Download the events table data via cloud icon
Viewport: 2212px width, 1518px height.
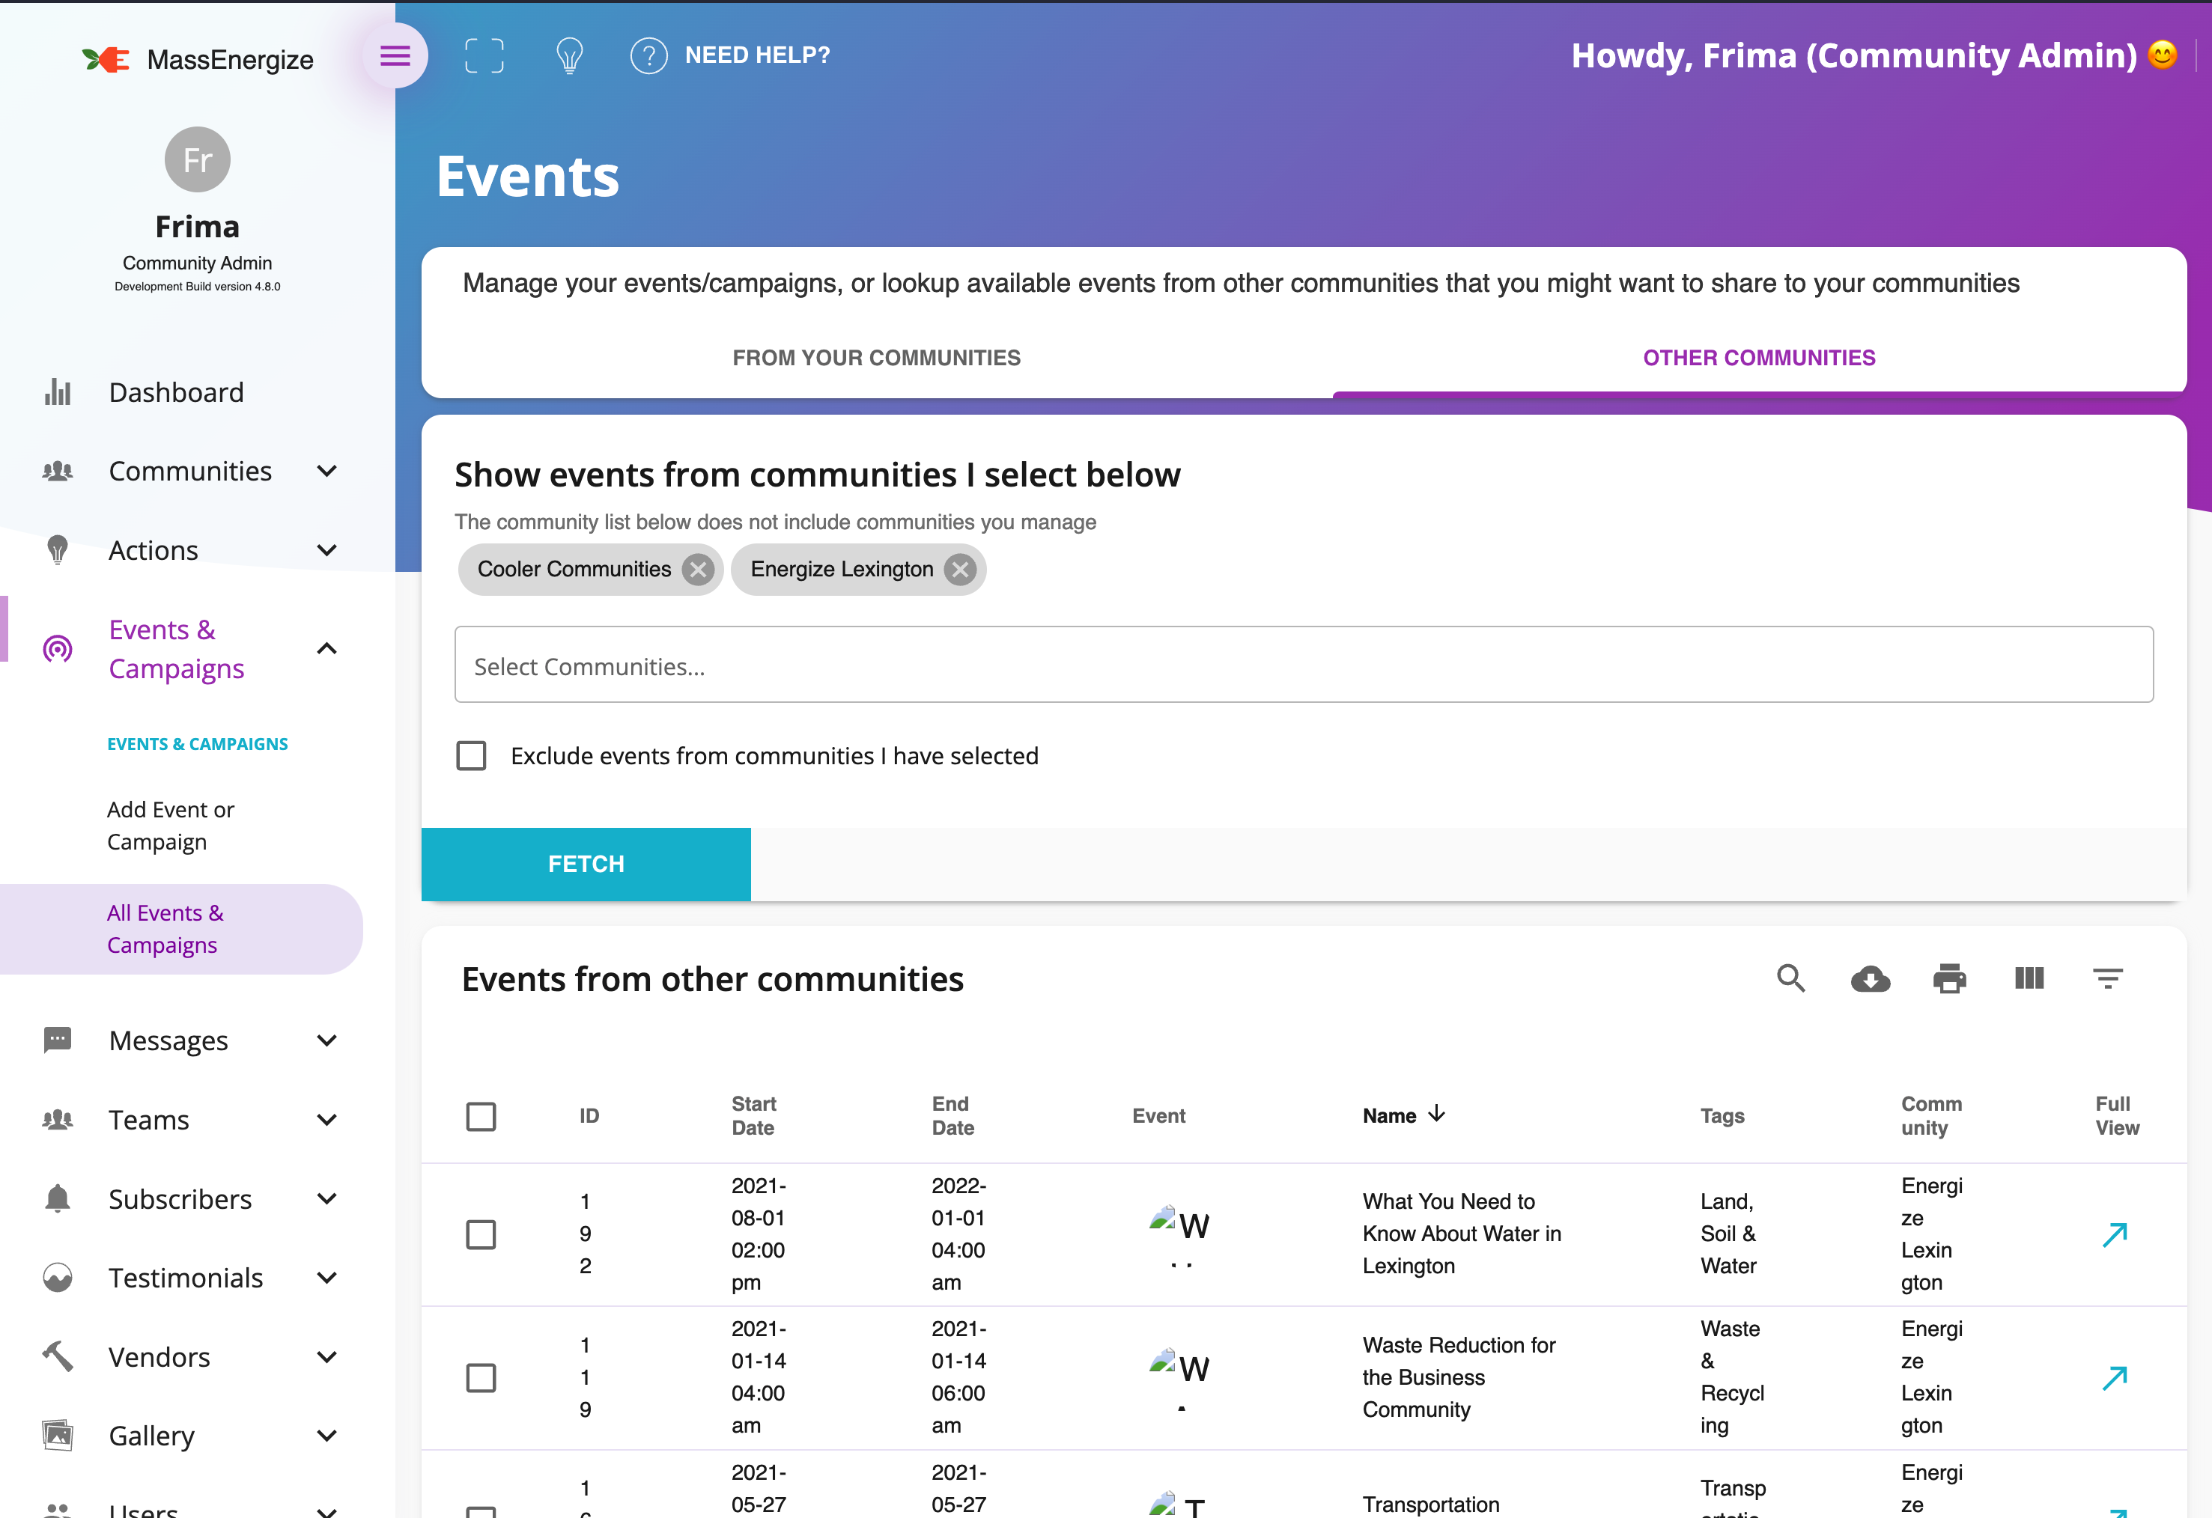1871,978
